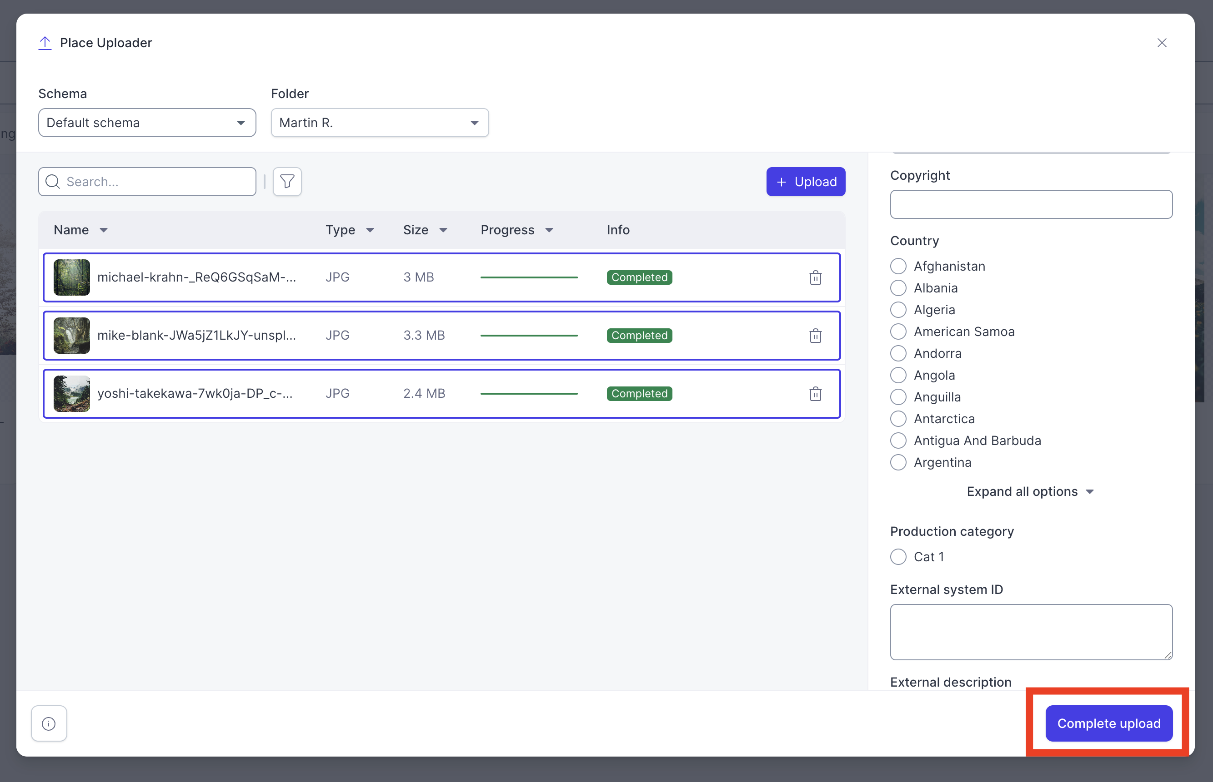Viewport: 1213px width, 782px height.
Task: Click the Info column header
Action: click(618, 230)
